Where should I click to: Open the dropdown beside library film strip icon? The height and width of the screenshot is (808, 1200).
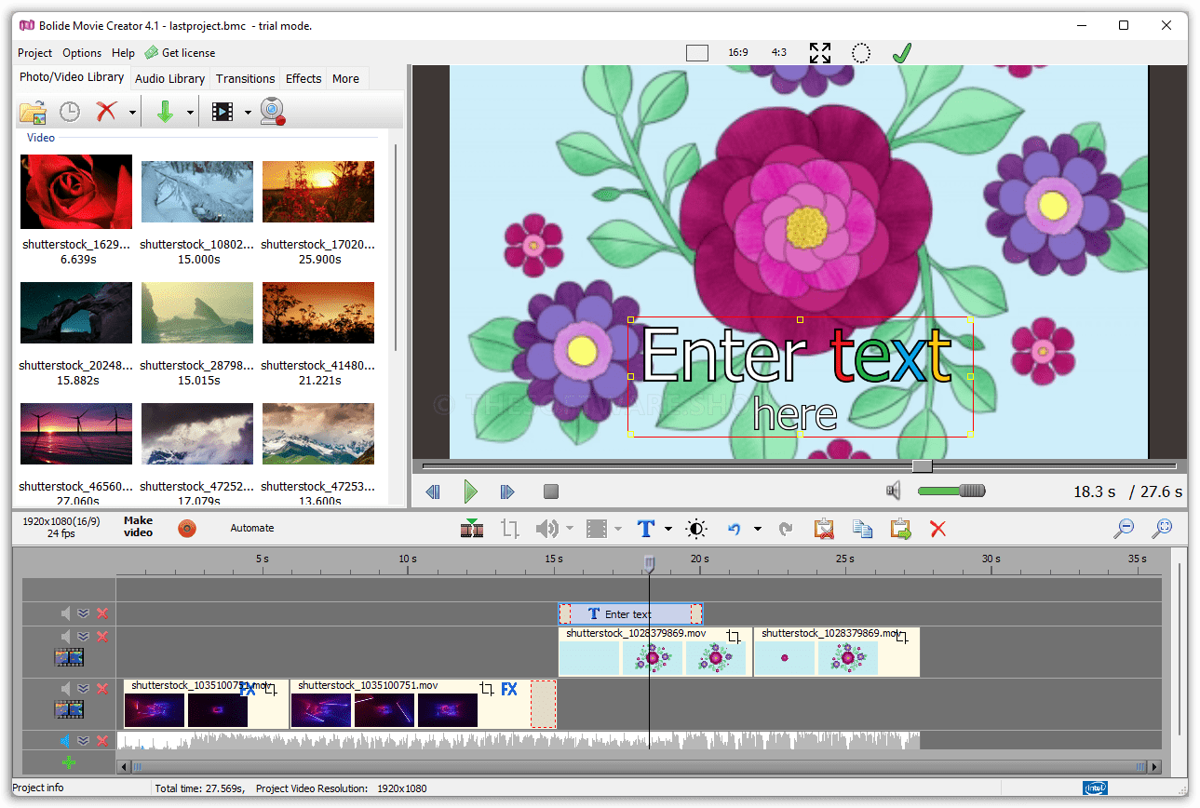click(248, 113)
